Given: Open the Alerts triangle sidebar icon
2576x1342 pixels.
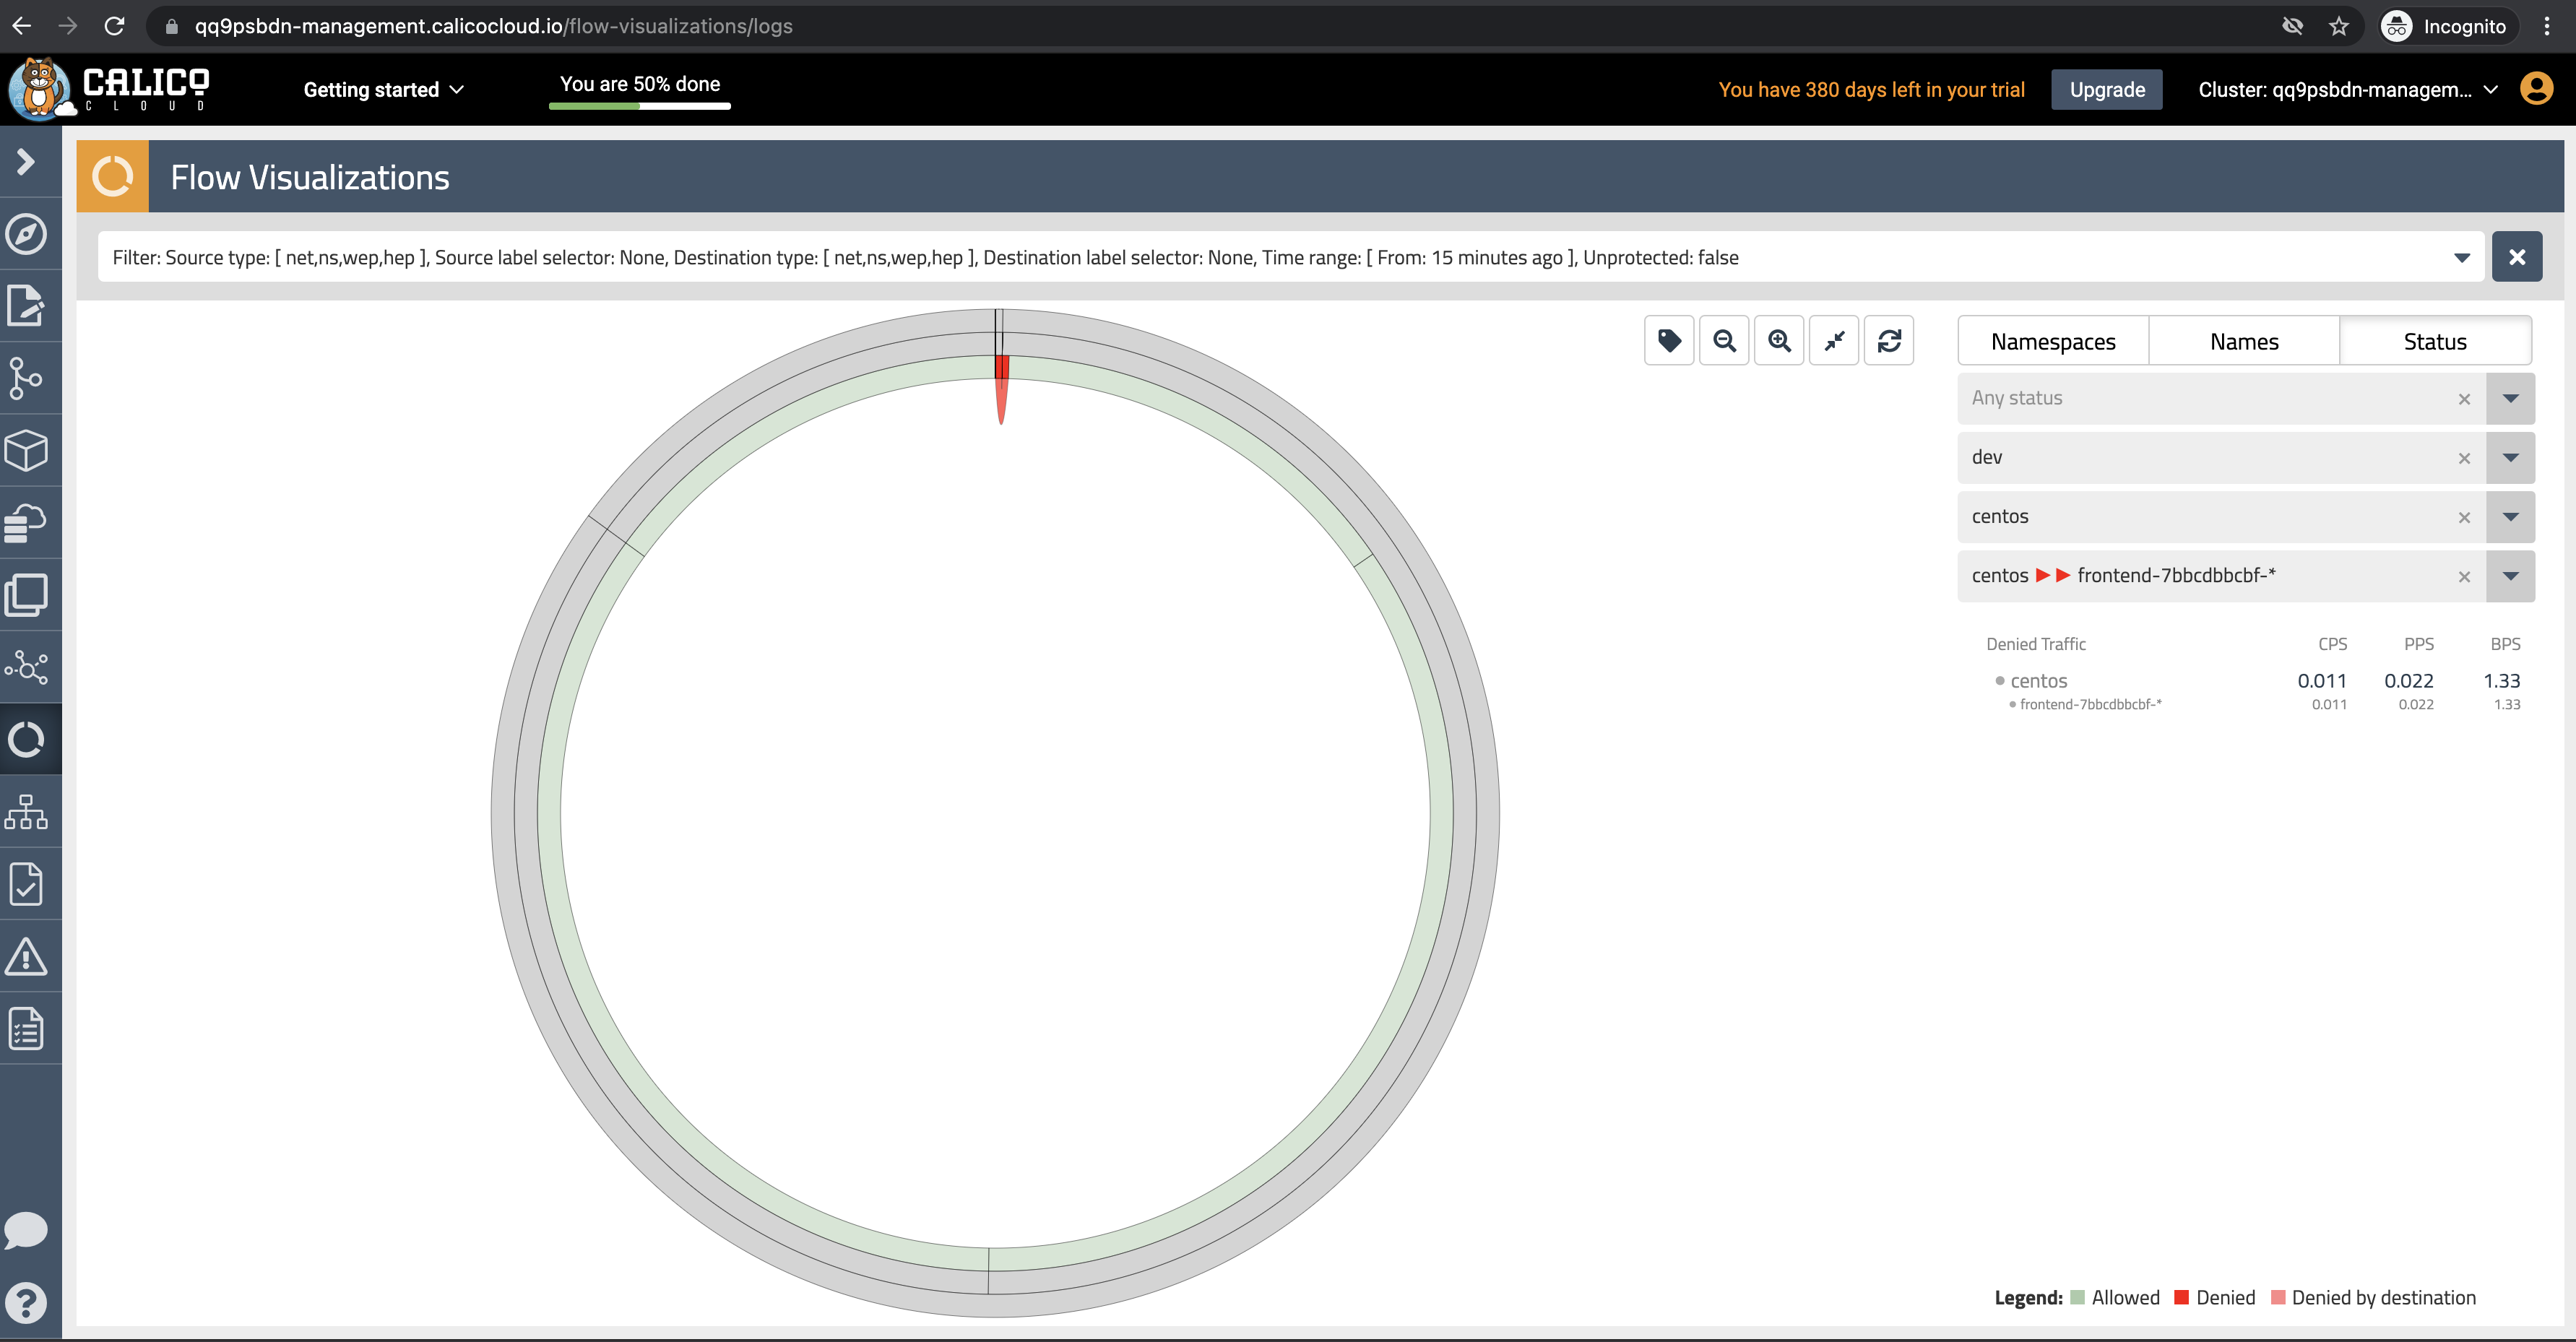Looking at the screenshot, I should [x=27, y=957].
